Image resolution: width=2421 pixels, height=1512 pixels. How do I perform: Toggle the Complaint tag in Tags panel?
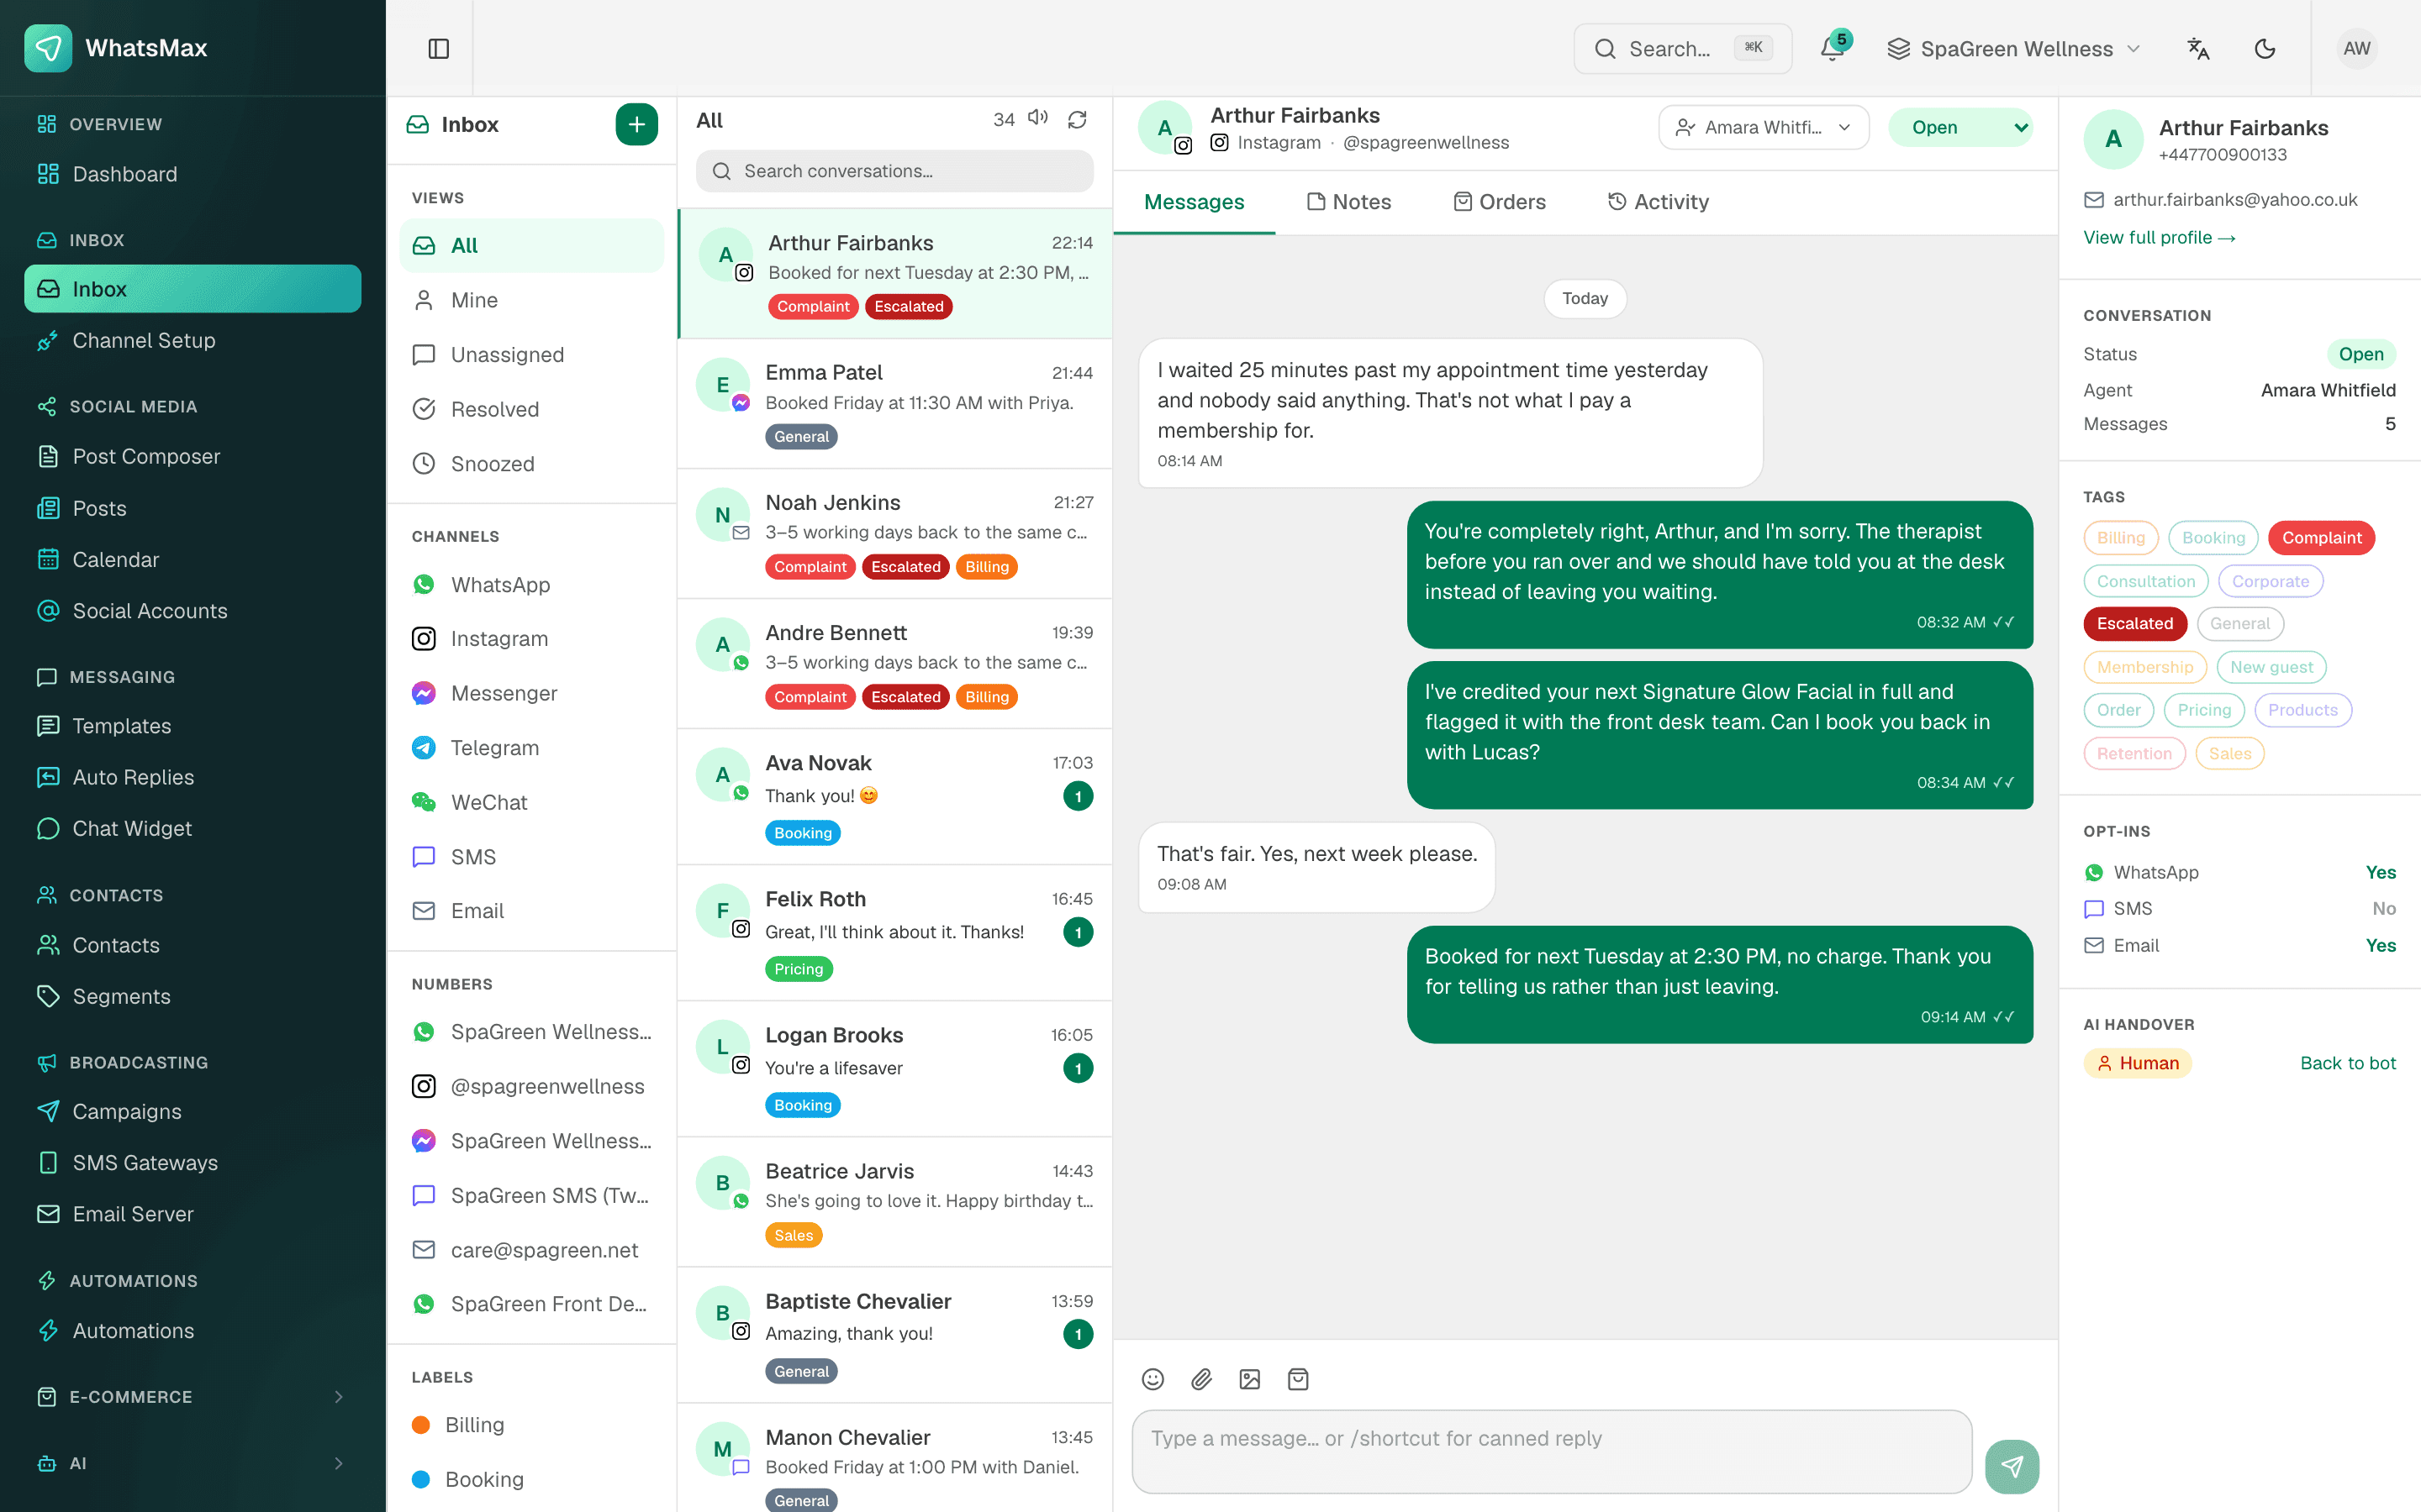pyautogui.click(x=2321, y=537)
